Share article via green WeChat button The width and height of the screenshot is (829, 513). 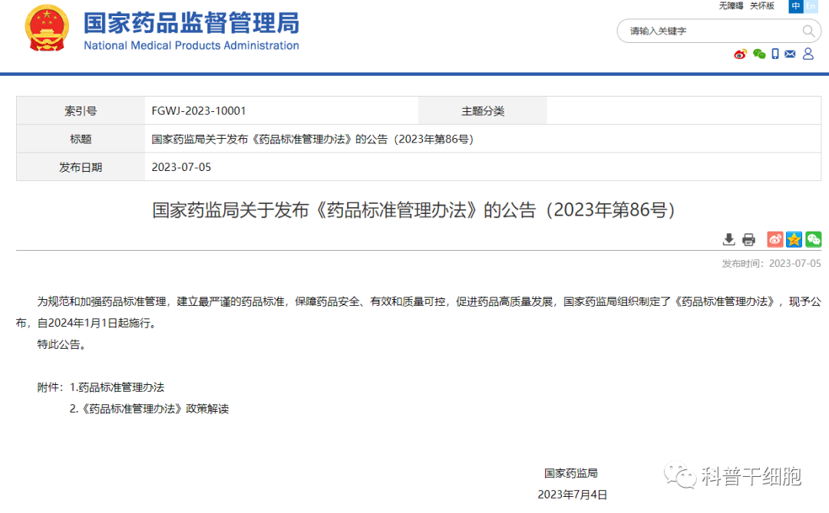tap(813, 239)
